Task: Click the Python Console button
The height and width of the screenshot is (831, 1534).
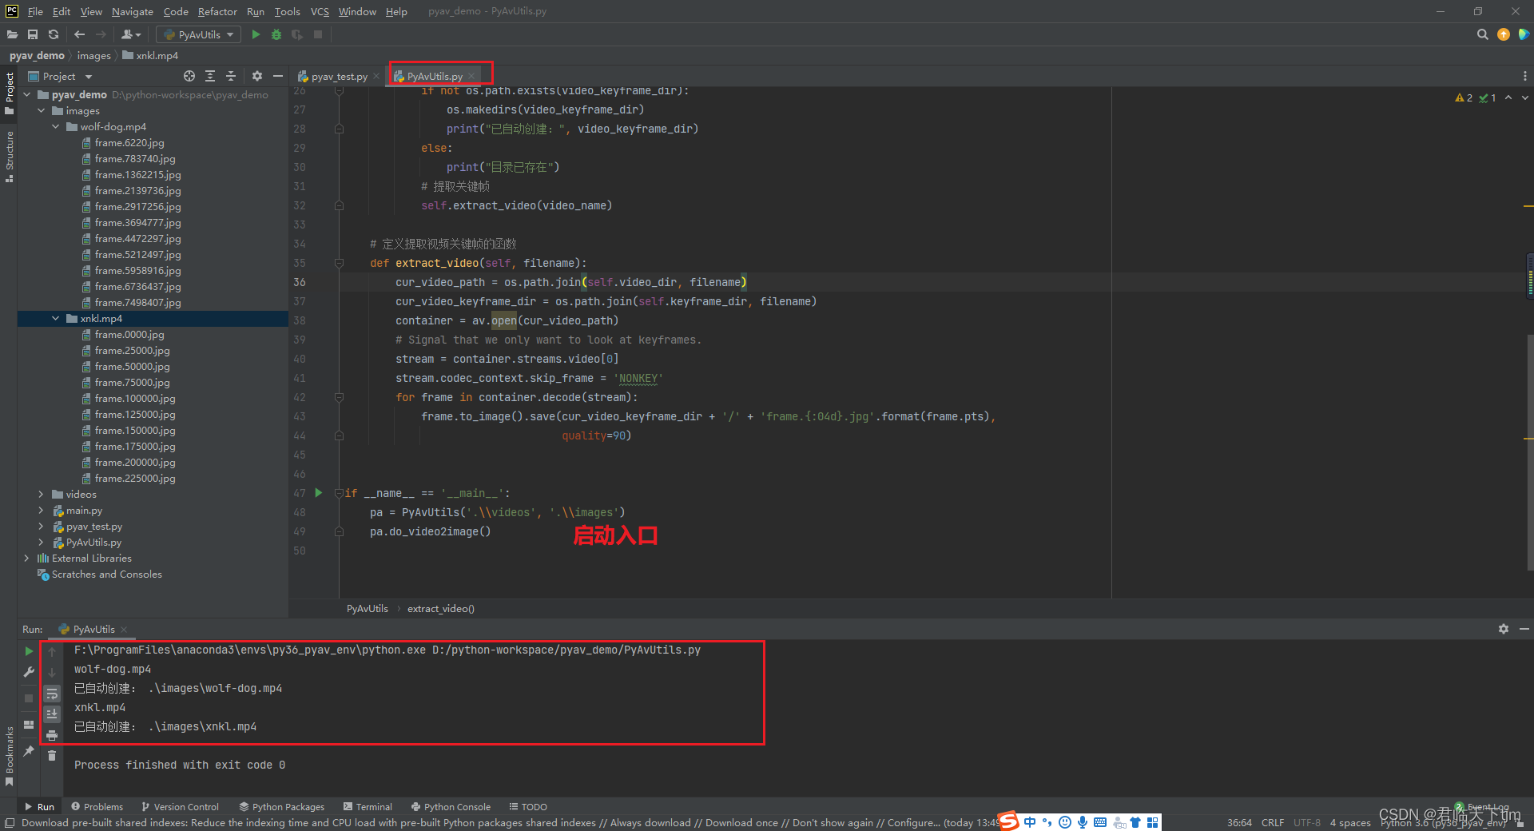Action: click(x=451, y=807)
